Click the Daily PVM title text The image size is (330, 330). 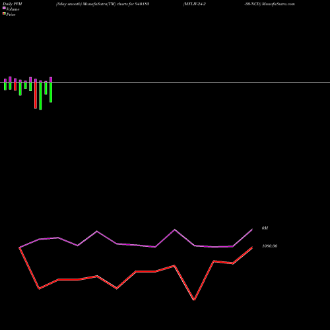(13, 4)
